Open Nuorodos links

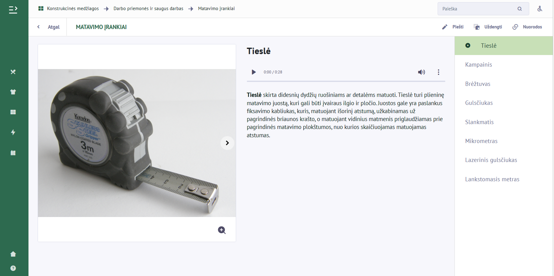pyautogui.click(x=527, y=27)
